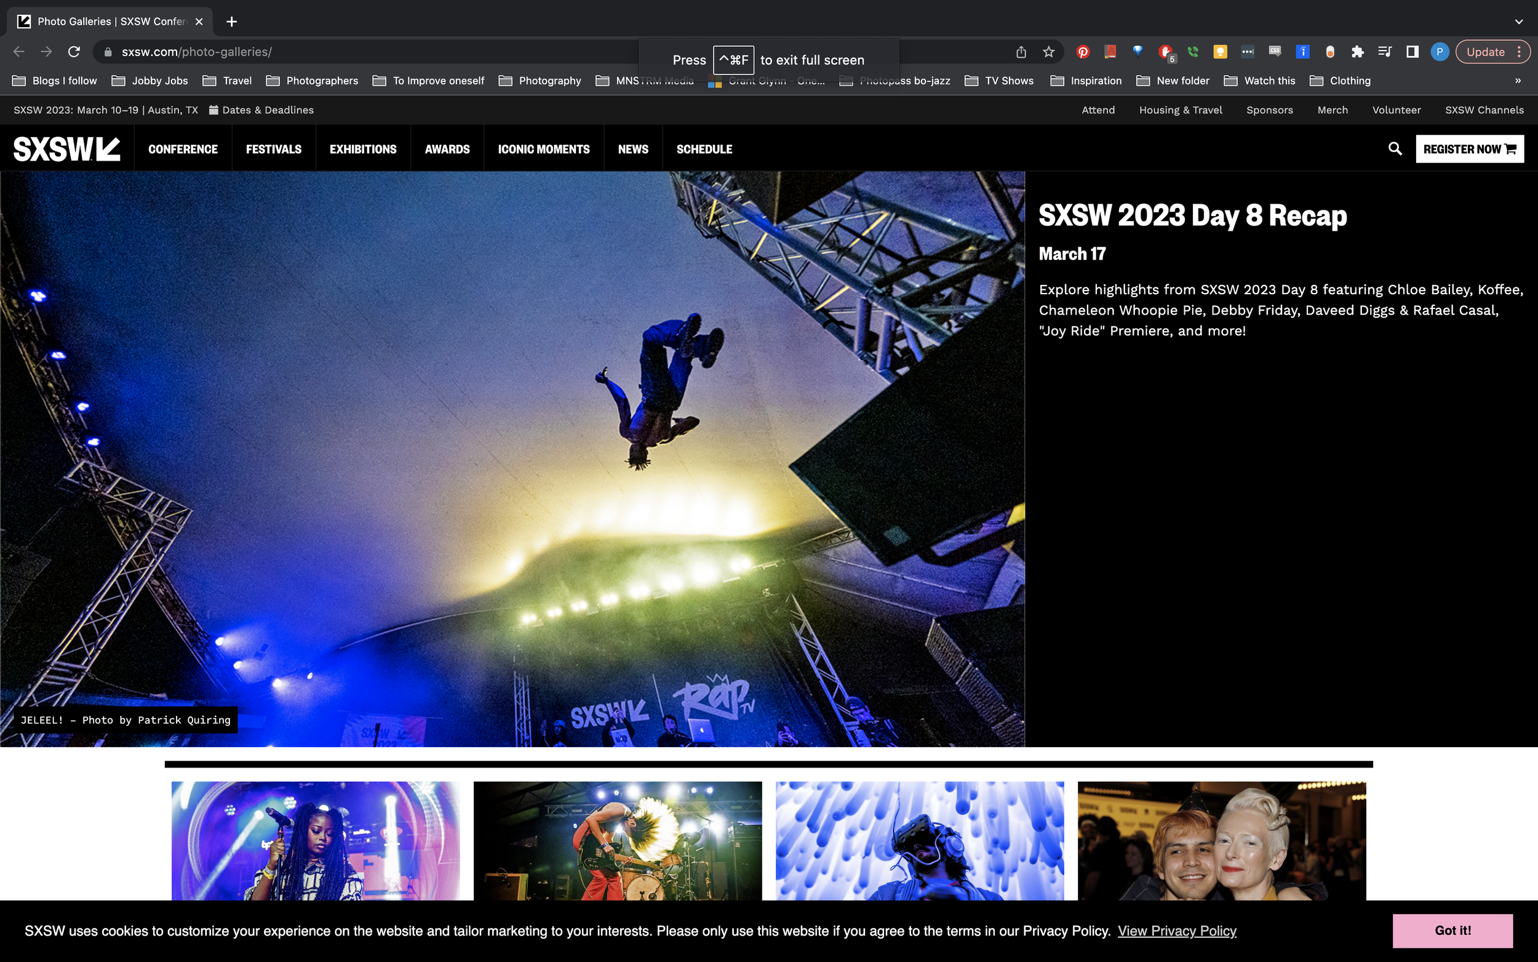Open the Tilda Swinton gallery thumbnail
The height and width of the screenshot is (962, 1538).
click(1221, 841)
